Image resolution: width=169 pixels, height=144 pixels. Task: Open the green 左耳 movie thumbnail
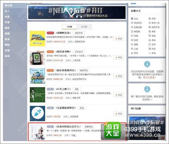(37, 95)
